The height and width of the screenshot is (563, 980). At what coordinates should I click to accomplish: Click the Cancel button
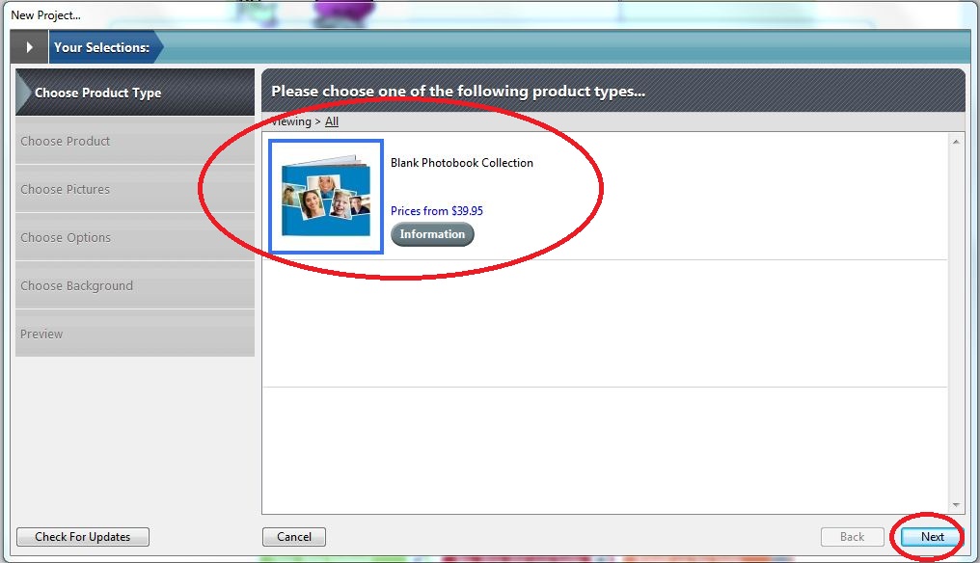[294, 537]
